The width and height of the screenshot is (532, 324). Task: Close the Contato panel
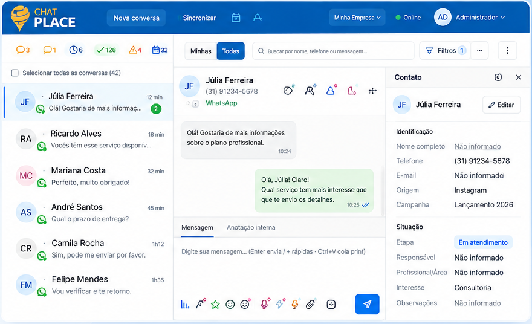519,77
